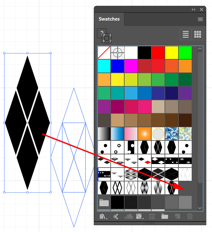Image resolution: width=212 pixels, height=232 pixels.
Task: Open the Show Swatch Kinds dropdown
Action: coord(140,217)
